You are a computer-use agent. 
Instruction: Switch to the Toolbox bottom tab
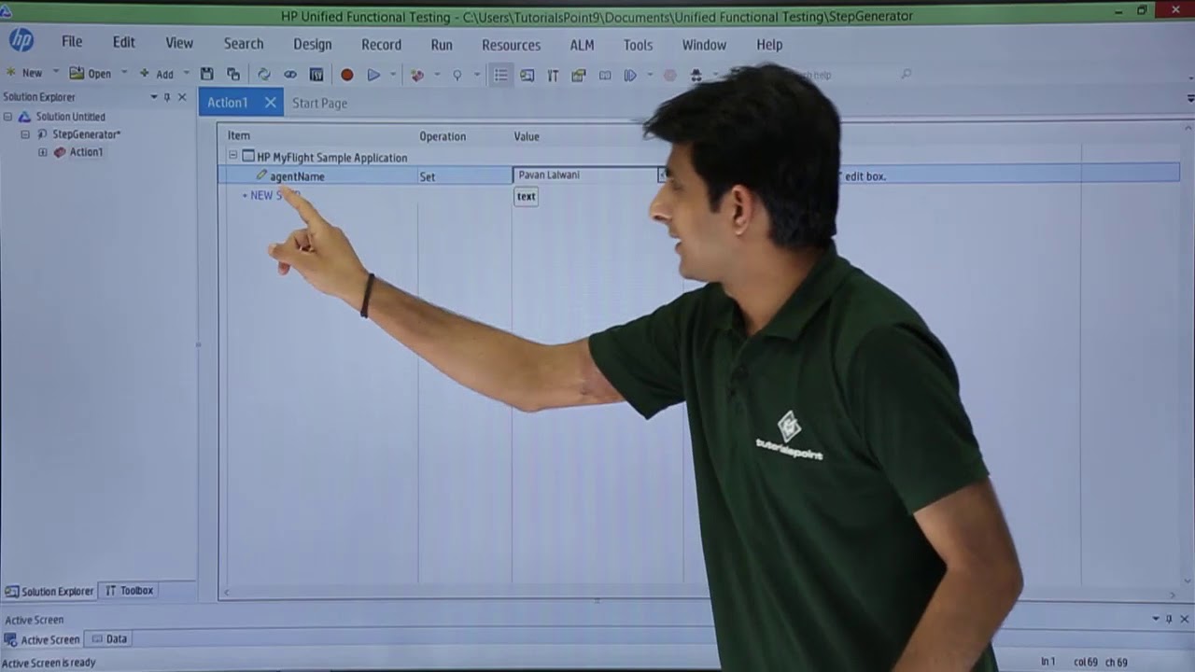click(129, 591)
